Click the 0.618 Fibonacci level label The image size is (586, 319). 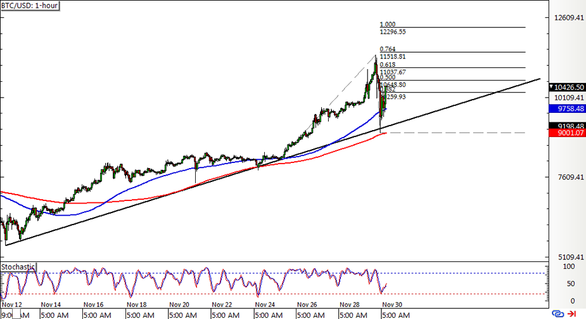[388, 65]
